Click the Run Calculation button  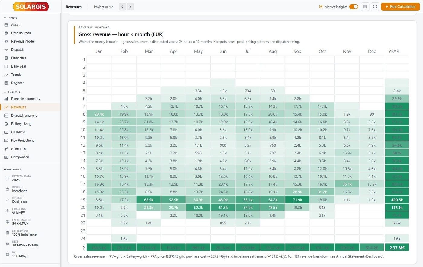[400, 7]
